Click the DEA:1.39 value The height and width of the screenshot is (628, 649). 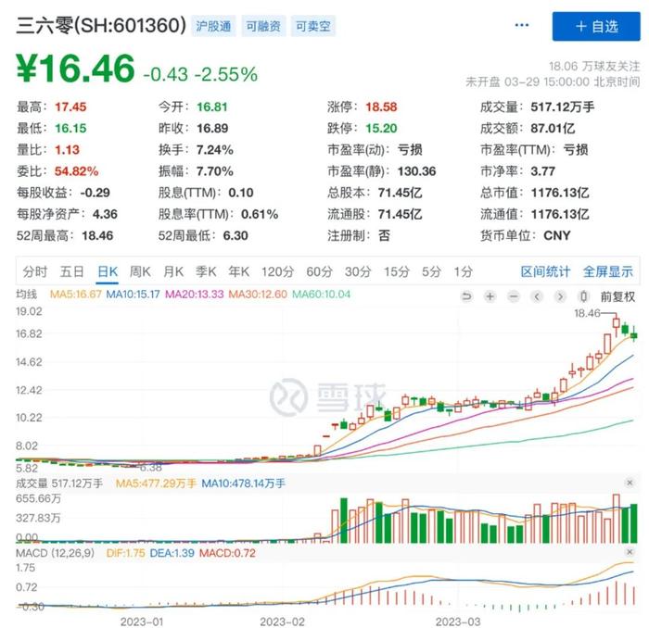(x=172, y=553)
